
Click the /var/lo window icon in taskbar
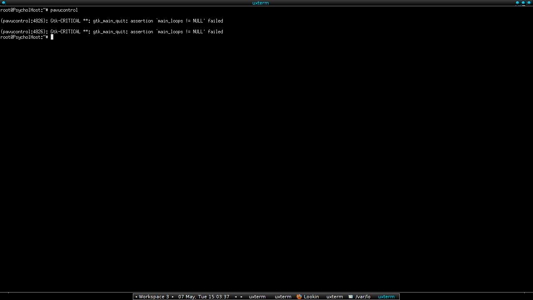(x=351, y=297)
